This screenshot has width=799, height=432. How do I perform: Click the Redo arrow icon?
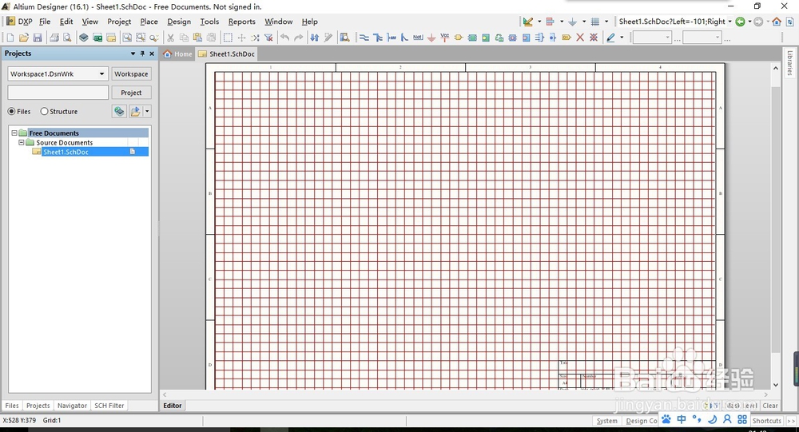[x=299, y=38]
